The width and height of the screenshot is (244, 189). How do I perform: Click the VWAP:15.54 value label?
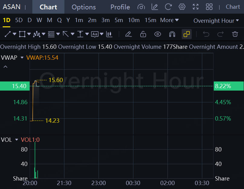coord(42,58)
